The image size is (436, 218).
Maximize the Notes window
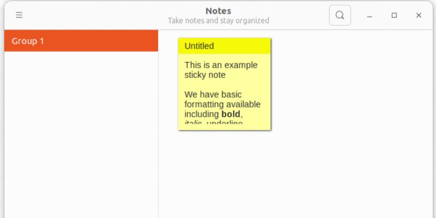pyautogui.click(x=394, y=15)
